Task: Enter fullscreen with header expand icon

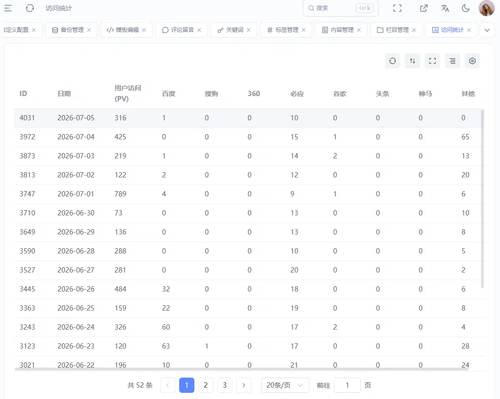Action: pyautogui.click(x=397, y=8)
